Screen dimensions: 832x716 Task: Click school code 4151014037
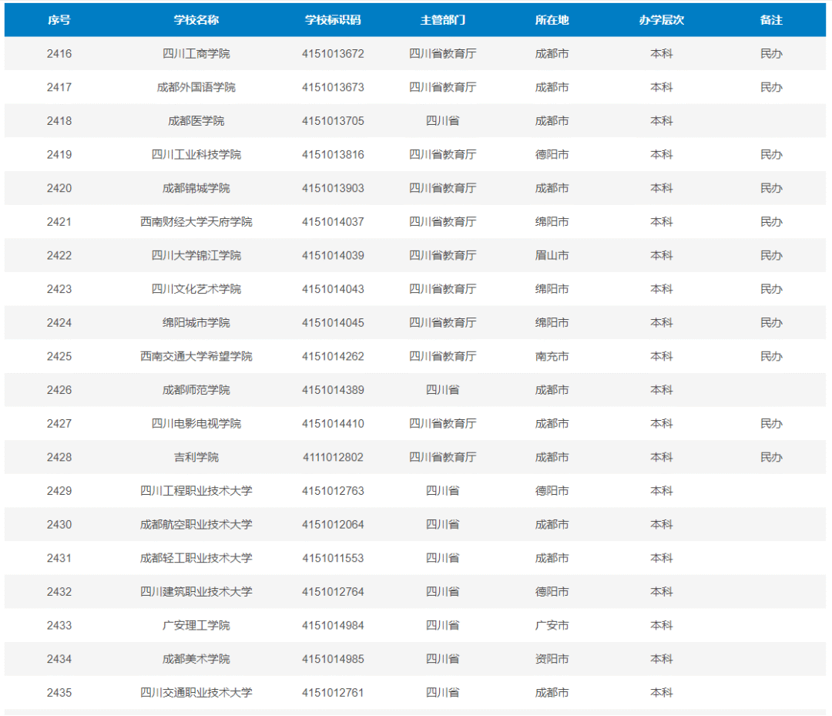(334, 222)
